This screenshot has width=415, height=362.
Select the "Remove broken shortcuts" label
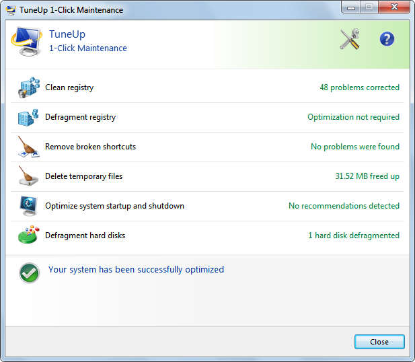tap(91, 147)
